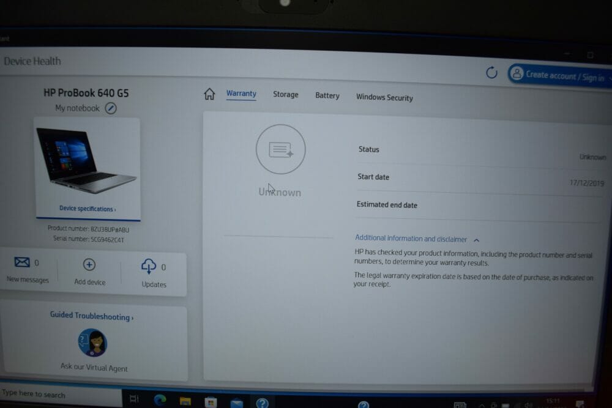Open the notification center icon
The width and height of the screenshot is (612, 408).
click(x=580, y=404)
